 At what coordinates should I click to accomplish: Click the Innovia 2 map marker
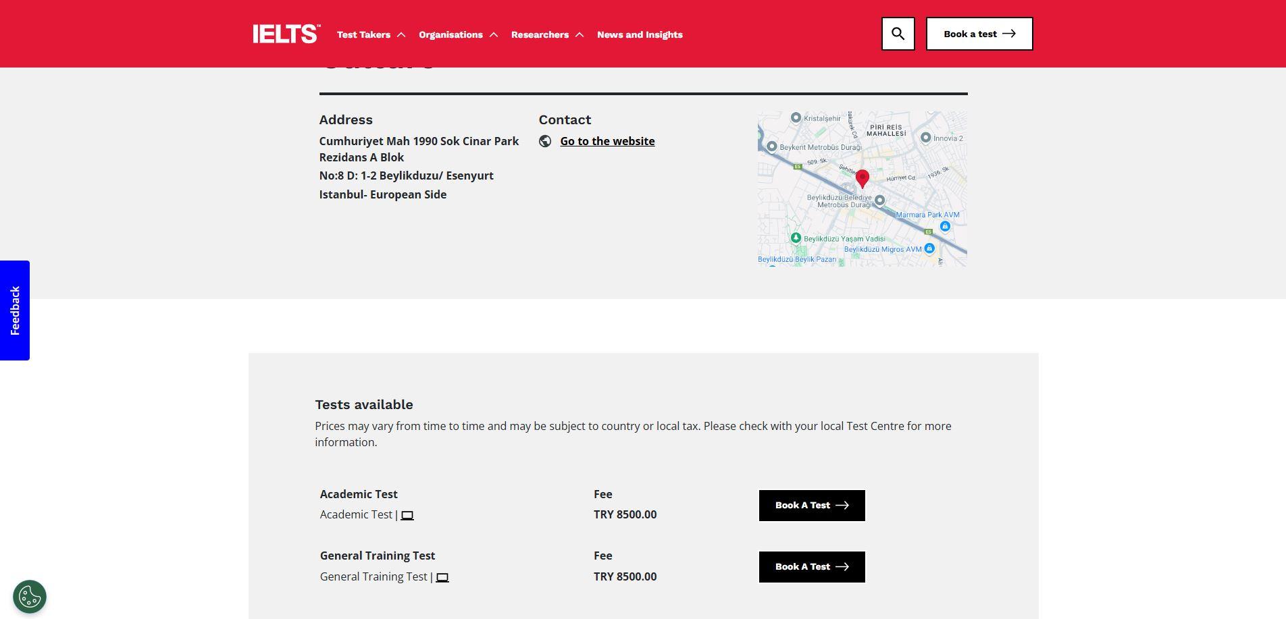click(925, 138)
